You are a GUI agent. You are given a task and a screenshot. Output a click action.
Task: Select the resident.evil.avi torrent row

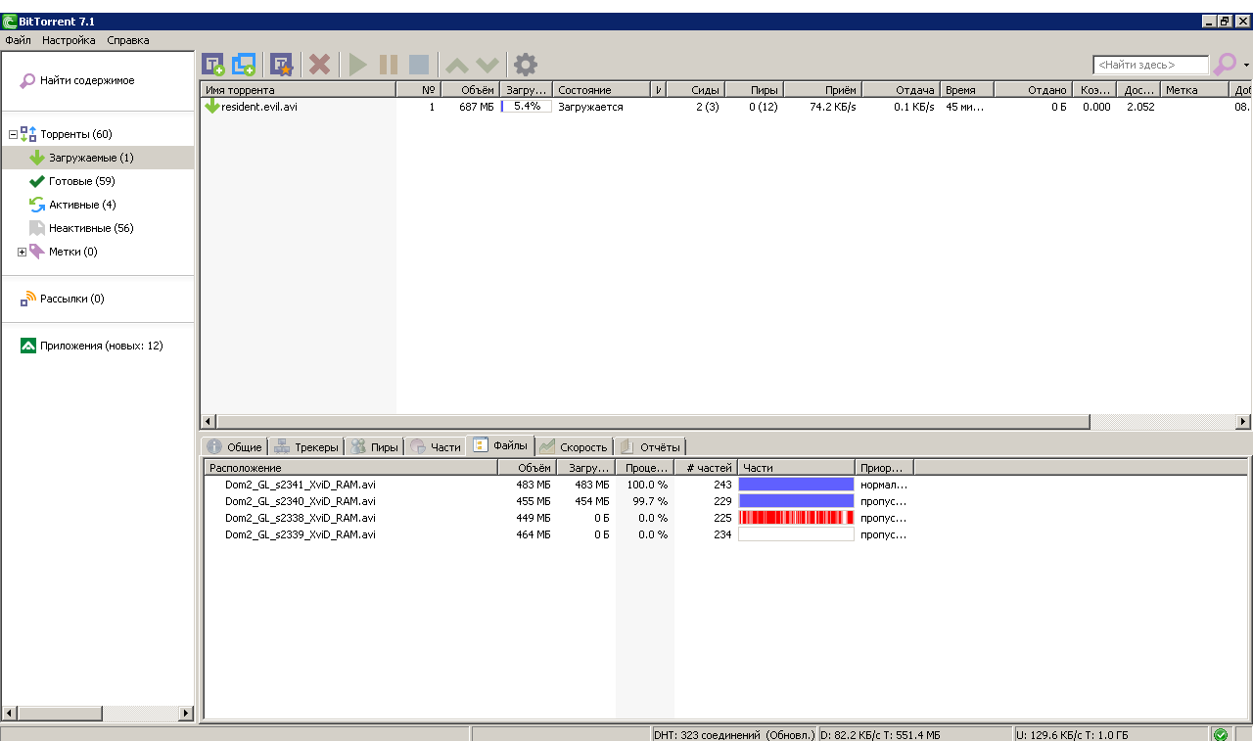(x=725, y=107)
